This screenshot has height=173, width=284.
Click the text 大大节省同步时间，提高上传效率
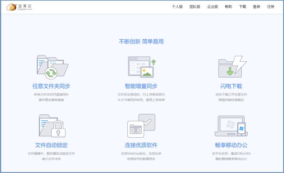141,100
